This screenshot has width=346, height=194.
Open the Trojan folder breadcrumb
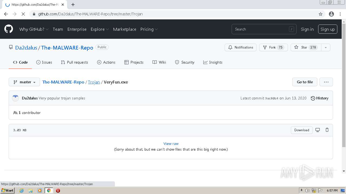click(94, 82)
